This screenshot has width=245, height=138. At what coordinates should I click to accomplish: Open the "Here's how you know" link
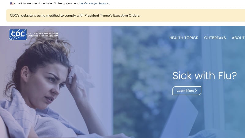(x=92, y=3)
